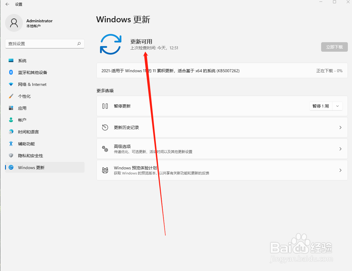352x271 pixels.
Task: Click the back arrow in Settings
Action: [x=7, y=4]
